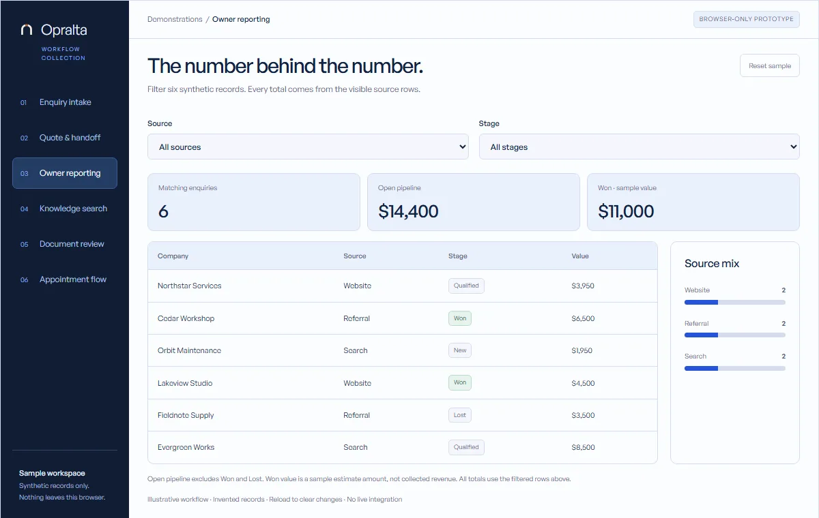Image resolution: width=819 pixels, height=518 pixels.
Task: Select Orbit Maintenance in the table
Action: [189, 350]
